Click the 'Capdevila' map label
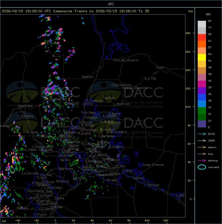Screen dimensions: 222x224 [x=72, y=103]
